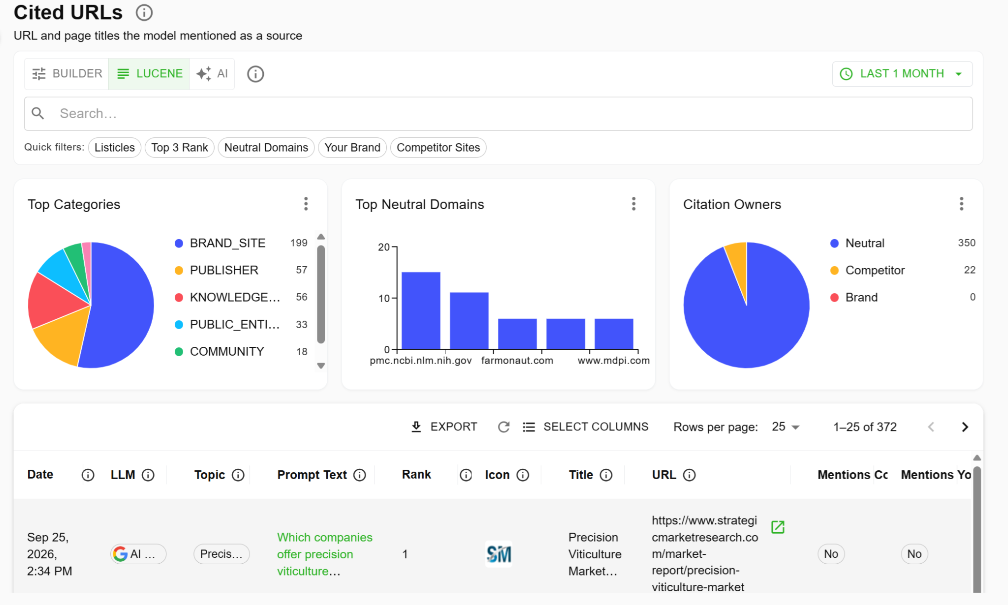Open the Top Neutral Domains three-dot menu
The image size is (1008, 605).
click(x=633, y=204)
